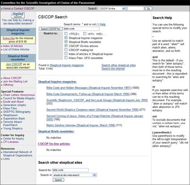Open Links under Resources
This screenshot has width=190, height=185.
(x=6, y=159)
